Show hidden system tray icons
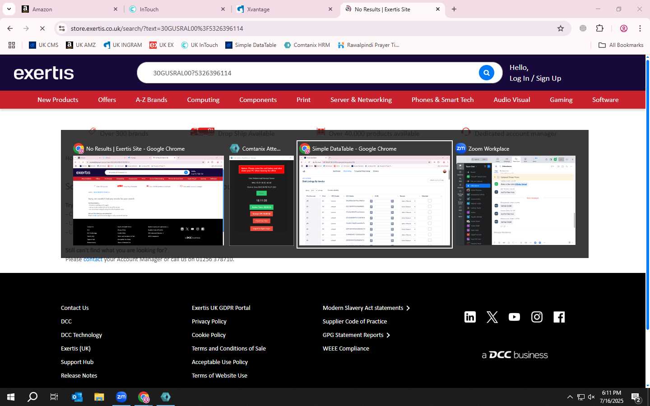This screenshot has width=650, height=406. coord(570,397)
